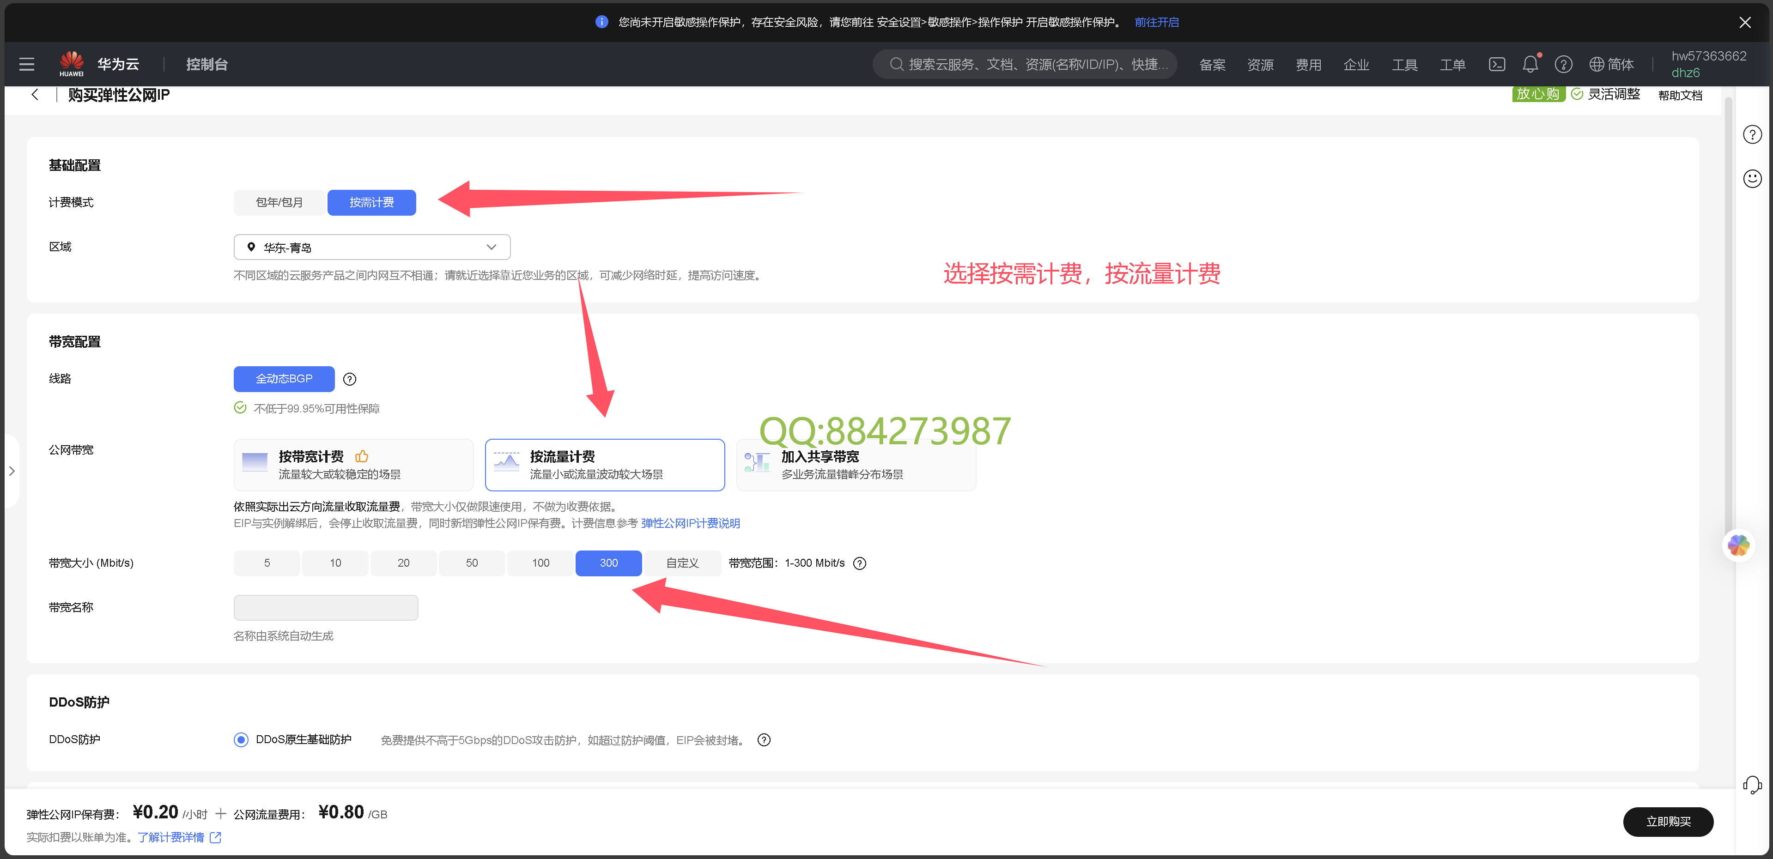This screenshot has width=1773, height=859.
Task: Click the location pin in region selector
Action: [251, 247]
